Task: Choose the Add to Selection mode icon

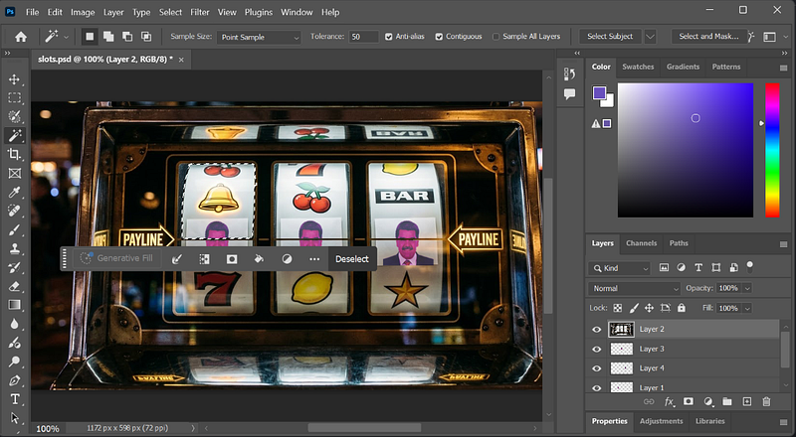Action: pos(108,37)
